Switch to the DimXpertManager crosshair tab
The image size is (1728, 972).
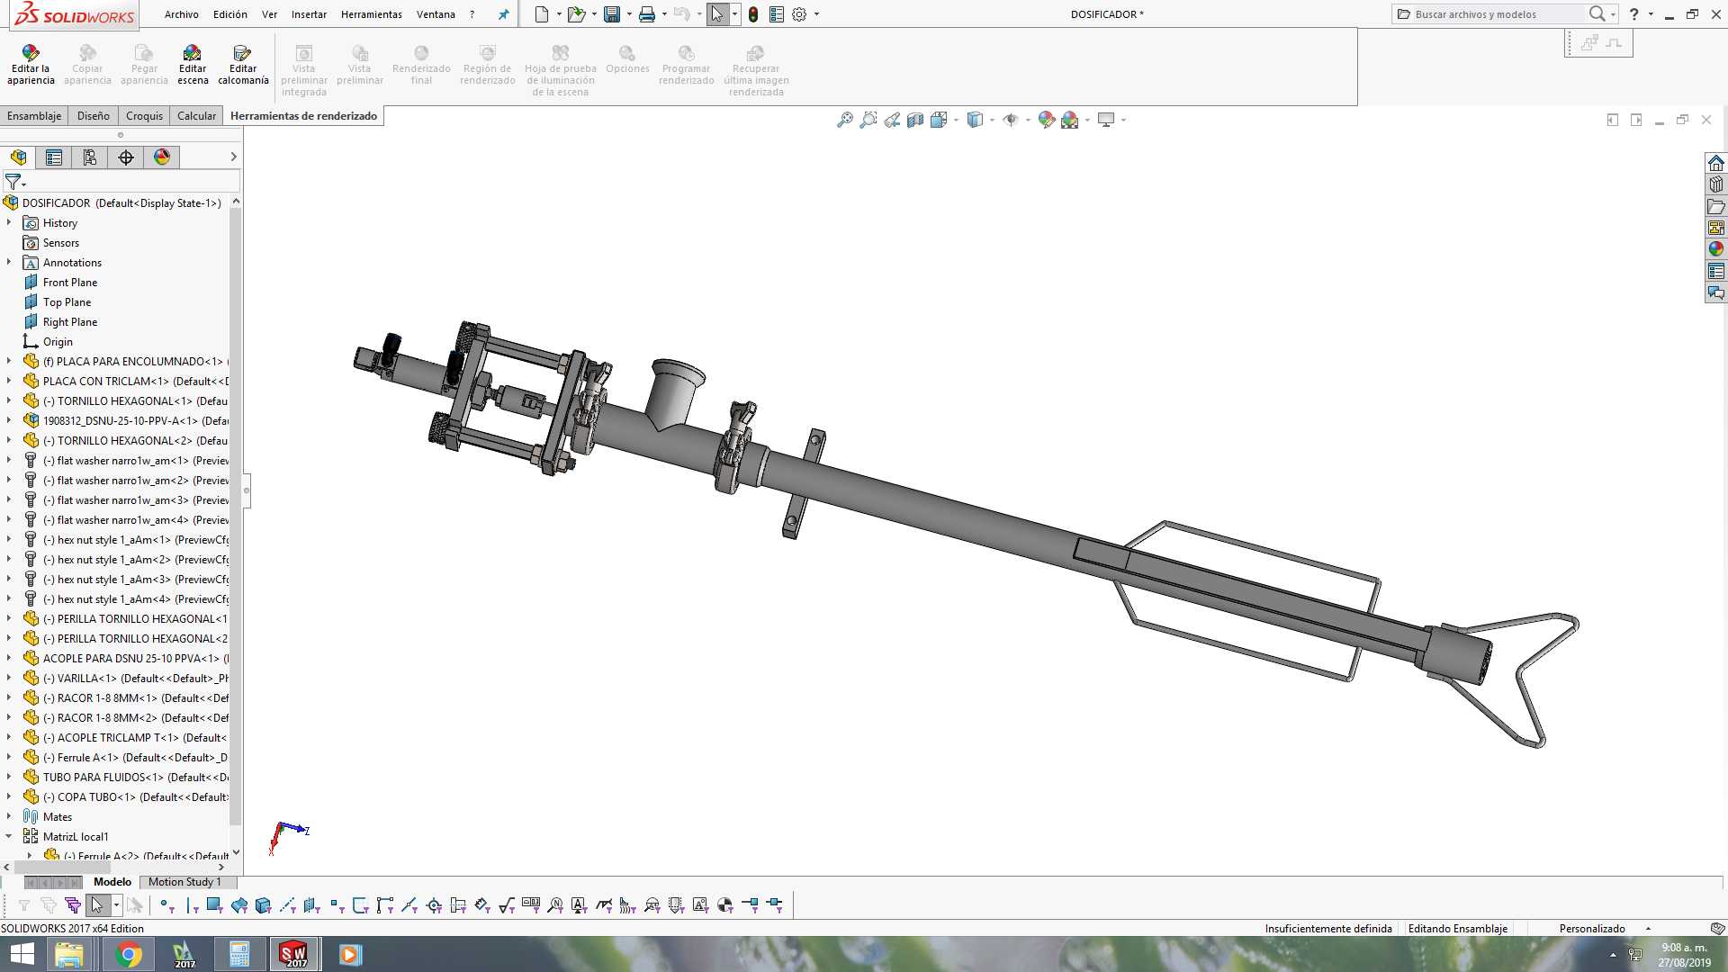coord(126,157)
